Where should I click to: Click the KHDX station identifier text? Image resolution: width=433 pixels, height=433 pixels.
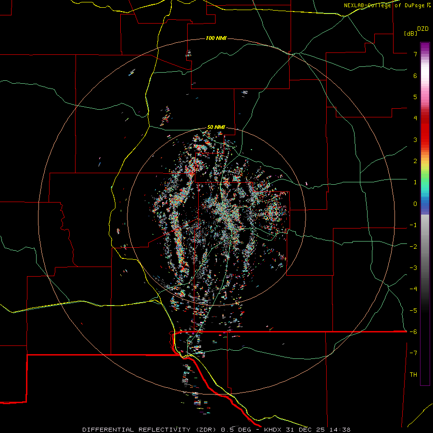click(x=273, y=430)
